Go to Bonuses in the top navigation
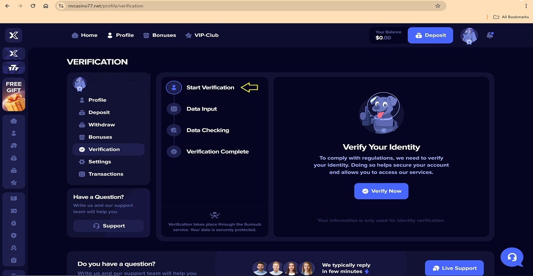This screenshot has width=533, height=276. [159, 35]
